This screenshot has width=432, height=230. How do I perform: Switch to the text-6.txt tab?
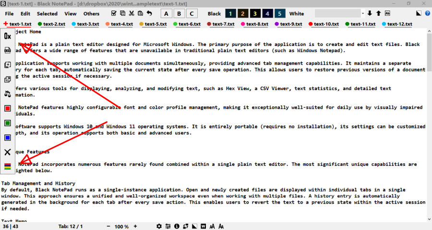[x=187, y=24]
